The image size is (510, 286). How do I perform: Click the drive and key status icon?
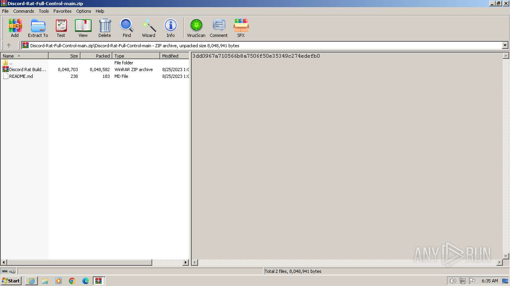click(8, 271)
